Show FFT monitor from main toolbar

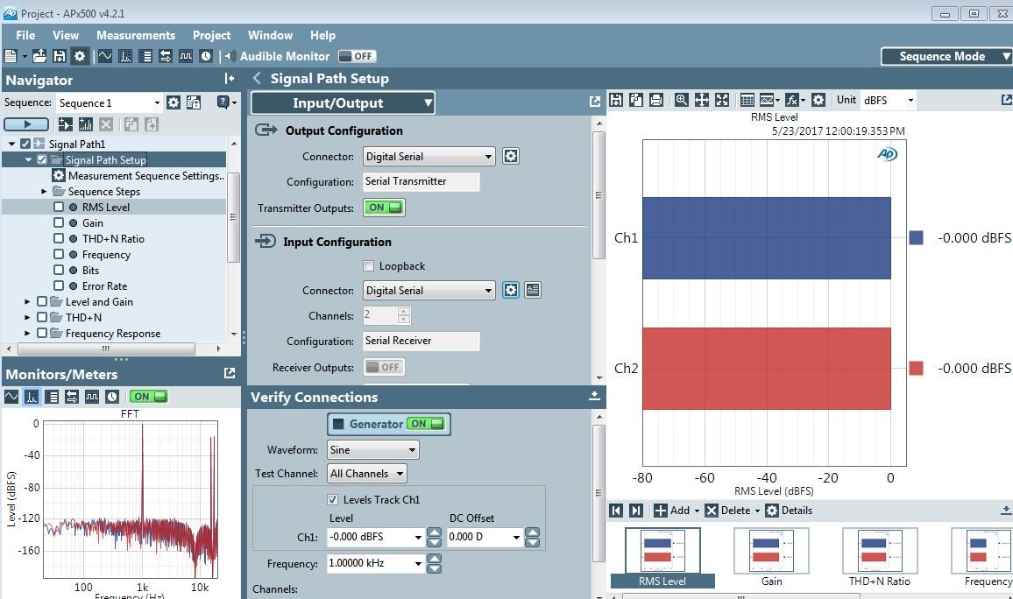[125, 56]
